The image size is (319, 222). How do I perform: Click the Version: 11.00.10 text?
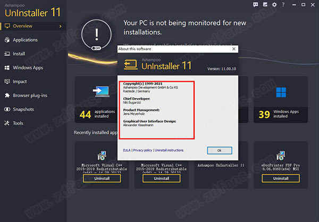(222, 69)
